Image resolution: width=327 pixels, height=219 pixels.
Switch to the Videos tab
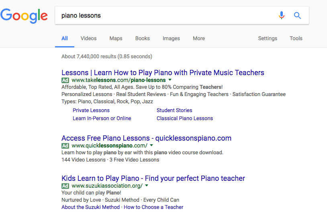click(89, 39)
